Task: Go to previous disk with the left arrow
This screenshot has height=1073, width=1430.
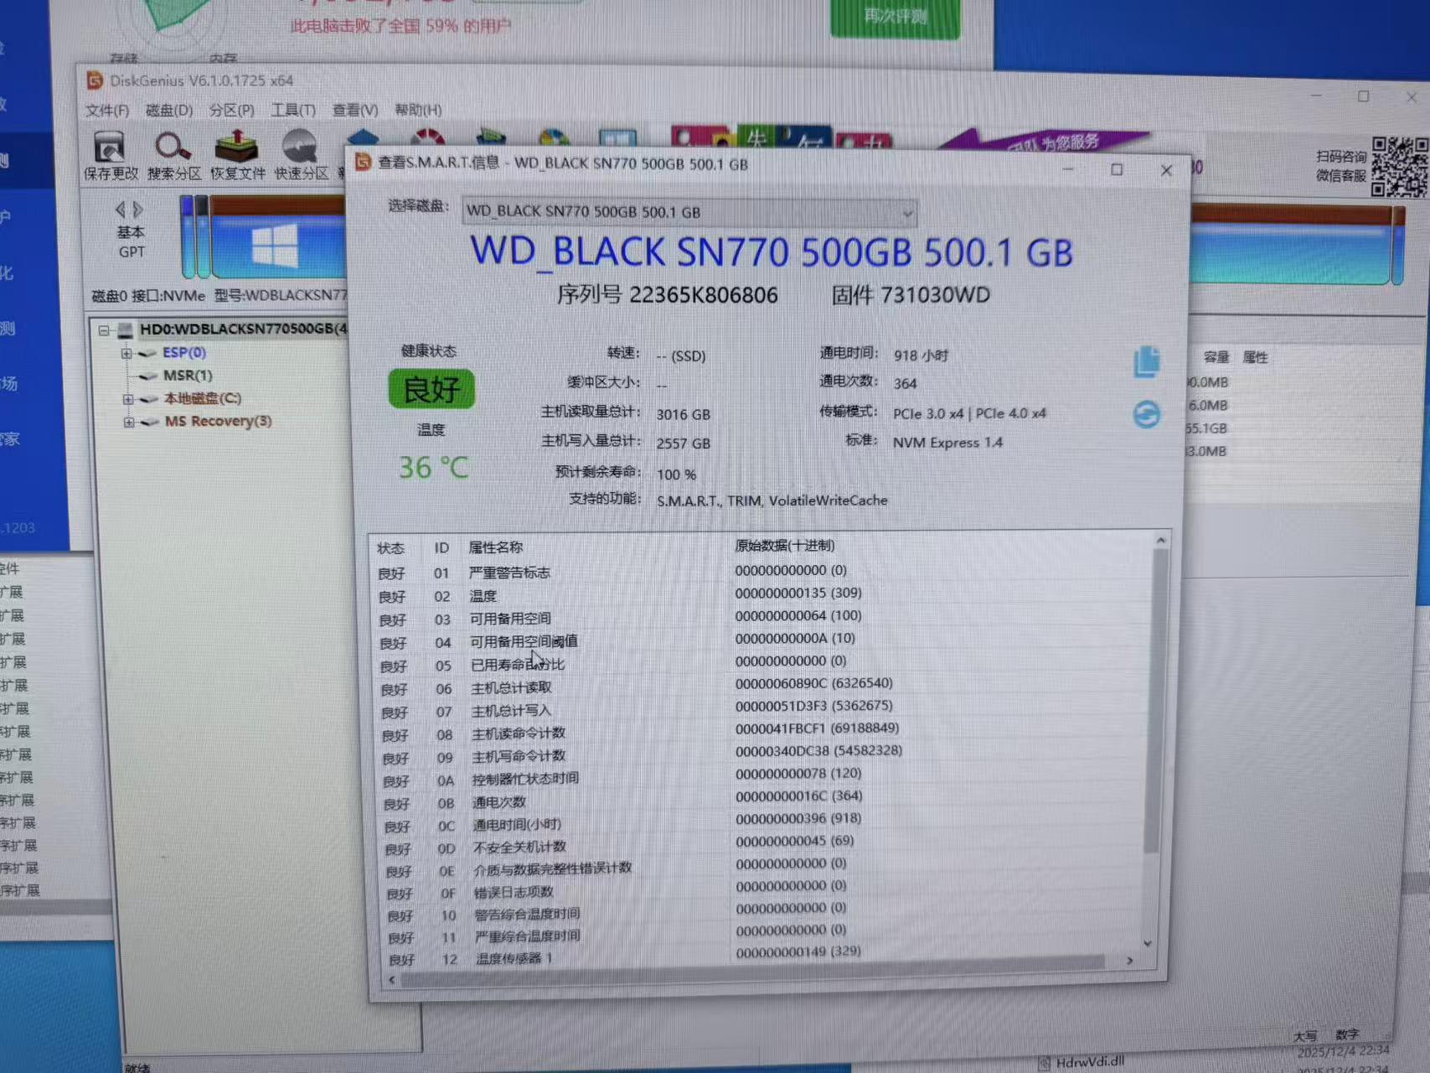Action: point(120,209)
